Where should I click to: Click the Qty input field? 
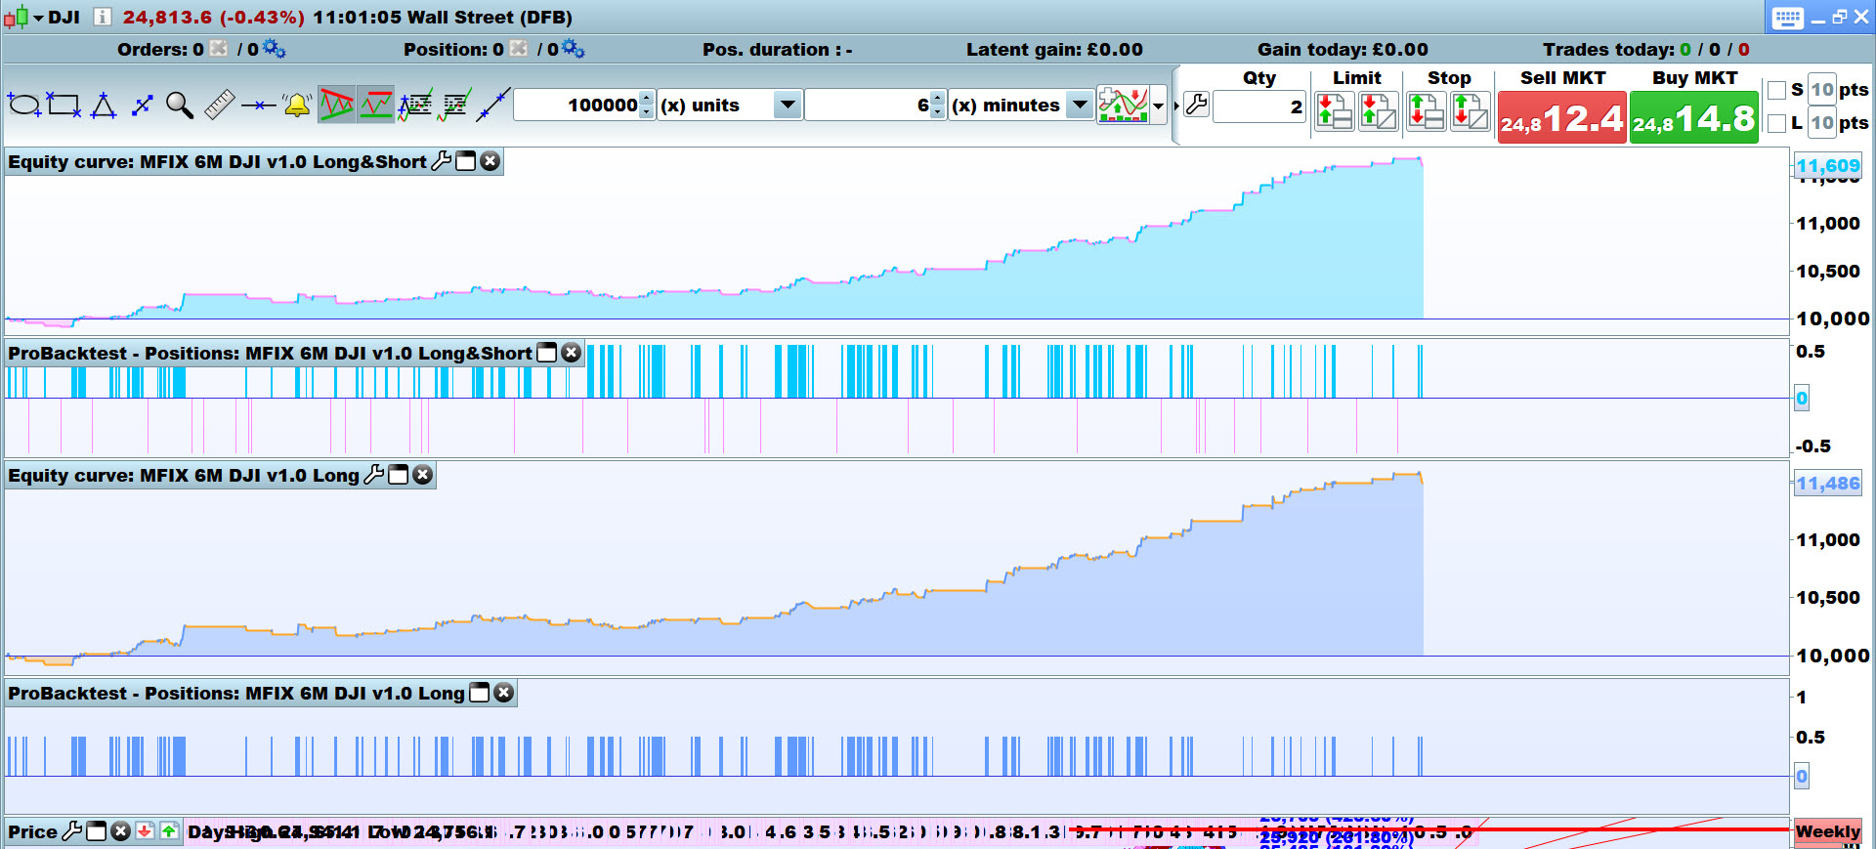[1259, 106]
